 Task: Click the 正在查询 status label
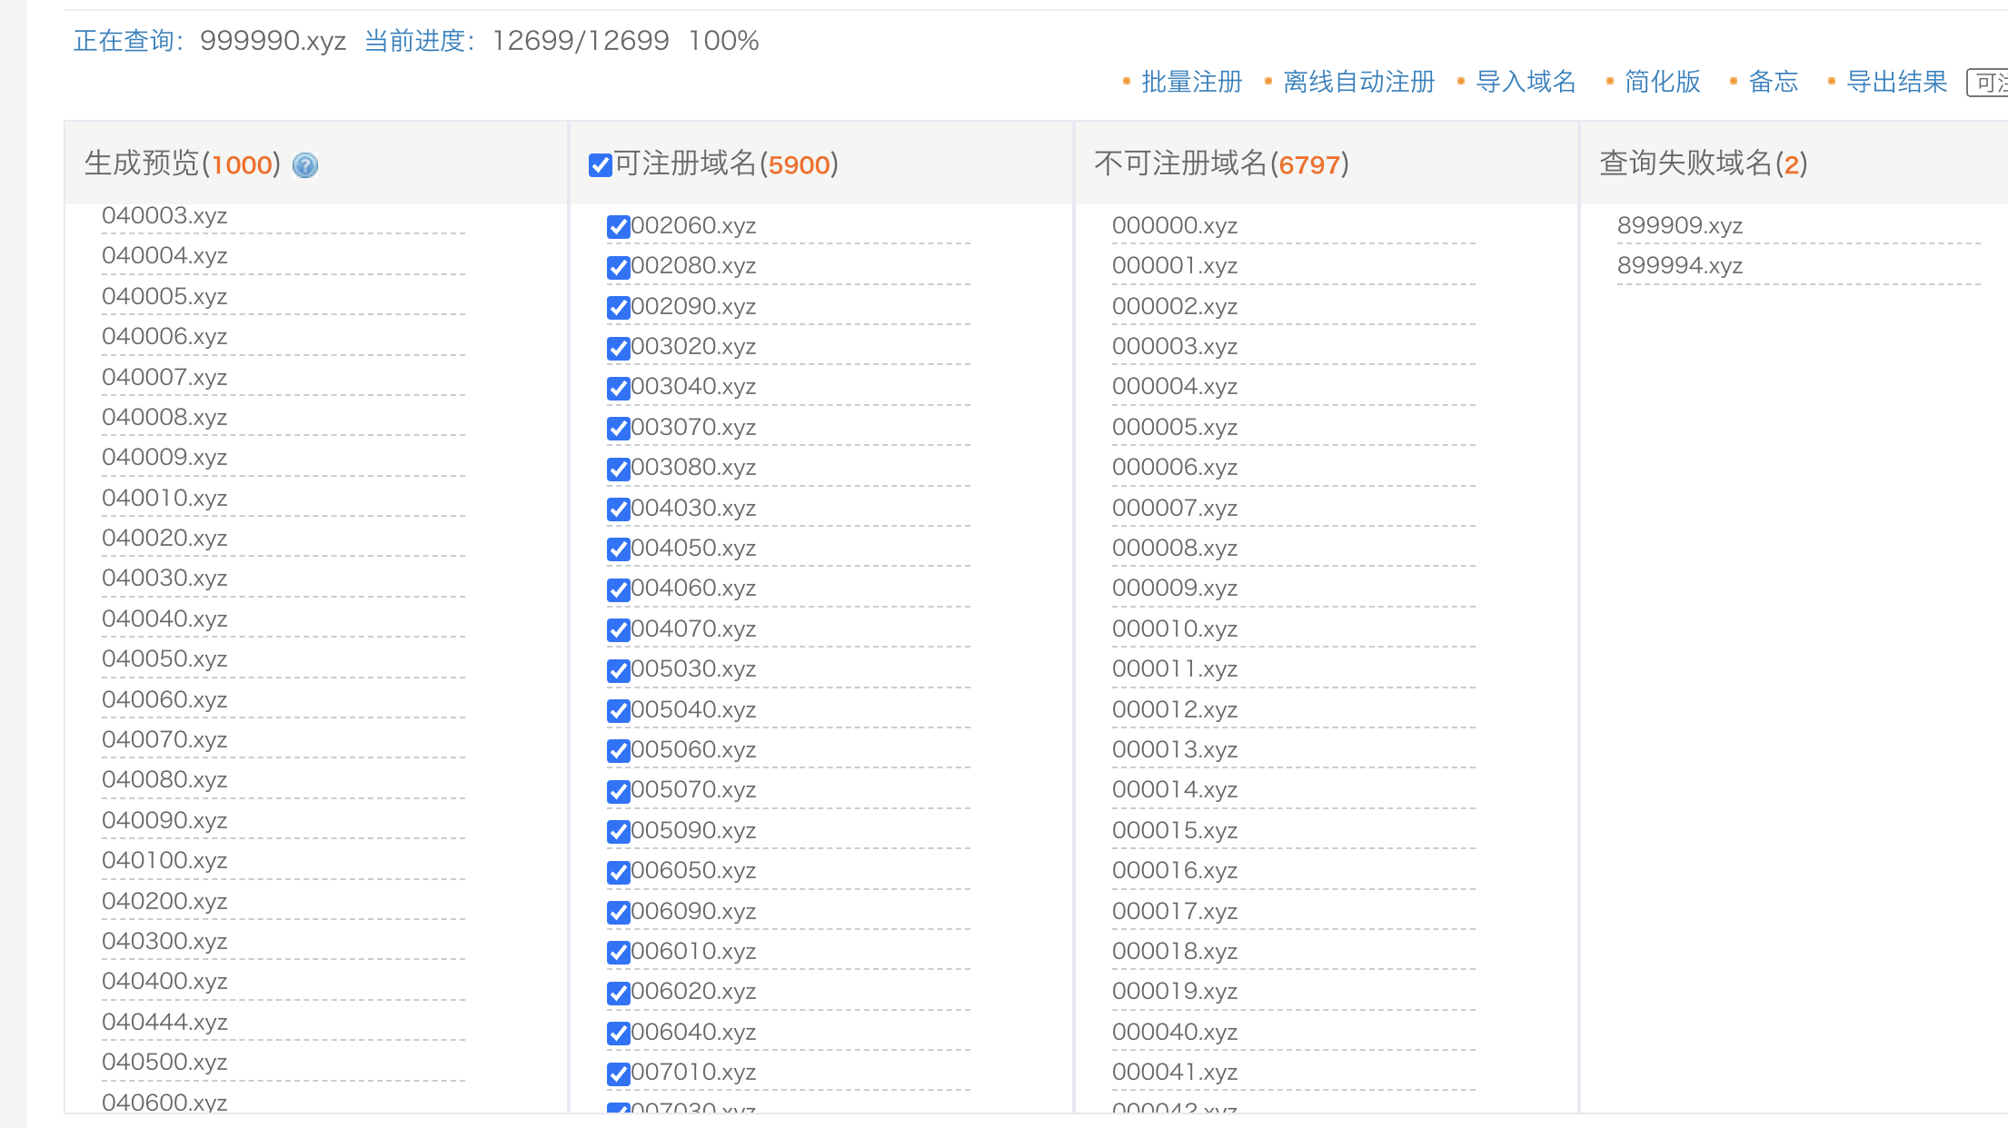click(x=129, y=41)
